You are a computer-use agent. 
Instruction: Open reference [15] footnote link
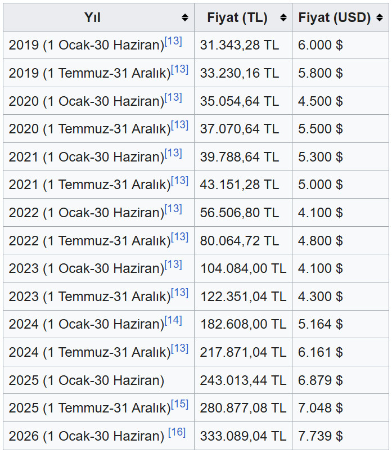point(179,404)
